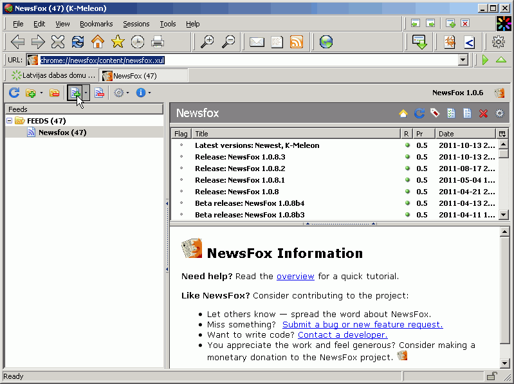Click the blue list page icon in the Newsfox header
Viewport: 514px width, 384px height.
[x=467, y=113]
